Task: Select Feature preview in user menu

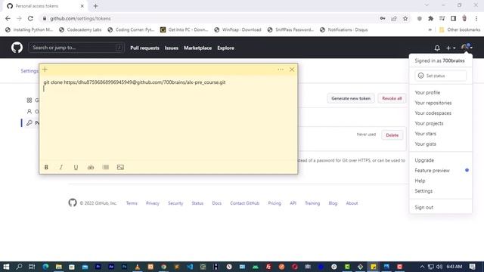Action: (x=432, y=171)
